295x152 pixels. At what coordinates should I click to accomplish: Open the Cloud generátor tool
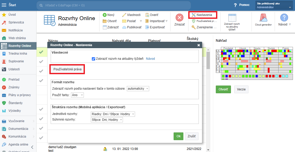click(263, 18)
